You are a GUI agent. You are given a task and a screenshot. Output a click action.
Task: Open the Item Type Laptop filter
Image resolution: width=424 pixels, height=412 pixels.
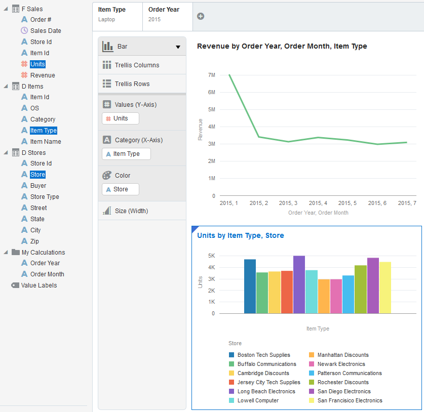(x=118, y=17)
